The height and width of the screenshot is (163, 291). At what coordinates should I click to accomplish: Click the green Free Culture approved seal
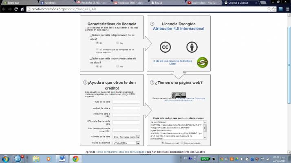click(202, 62)
